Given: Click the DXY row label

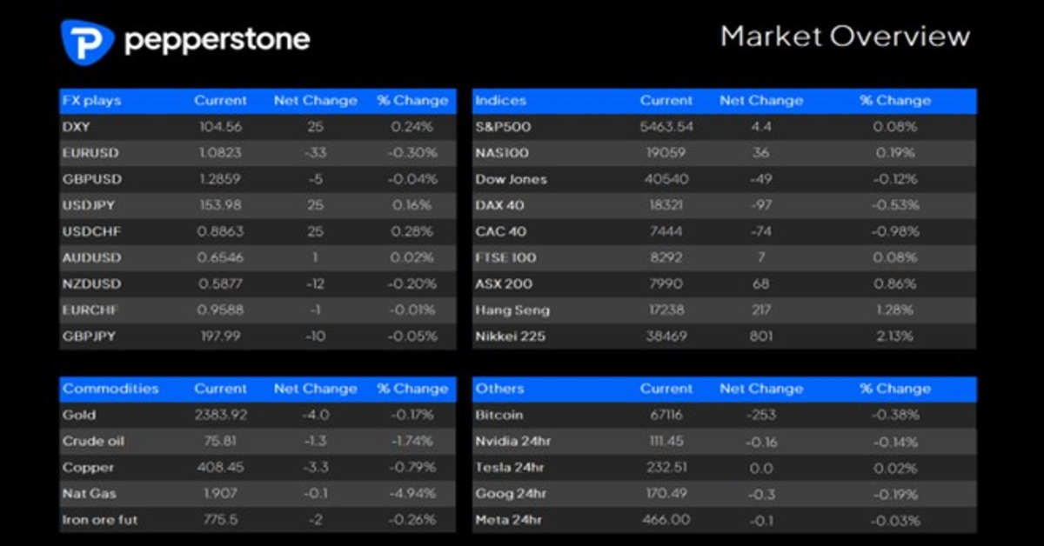Looking at the screenshot, I should click(78, 127).
